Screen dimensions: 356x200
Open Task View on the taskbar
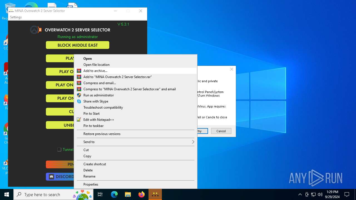pos(100,194)
